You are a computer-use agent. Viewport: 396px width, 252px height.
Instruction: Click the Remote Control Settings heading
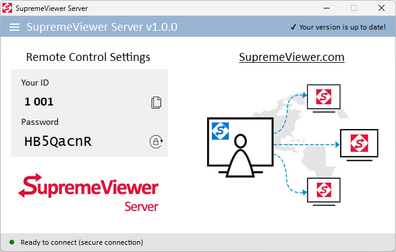[x=88, y=57]
